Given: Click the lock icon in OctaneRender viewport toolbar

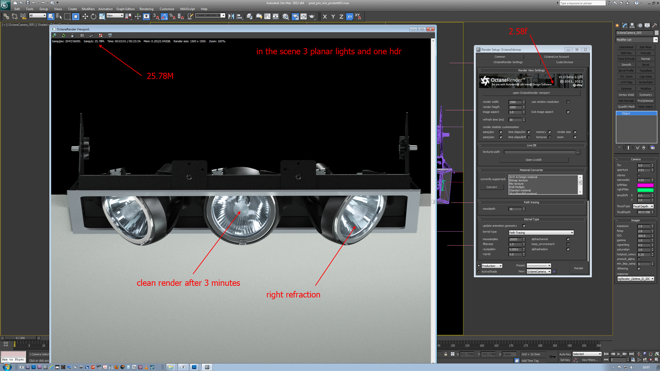Looking at the screenshot, I should click(x=73, y=35).
